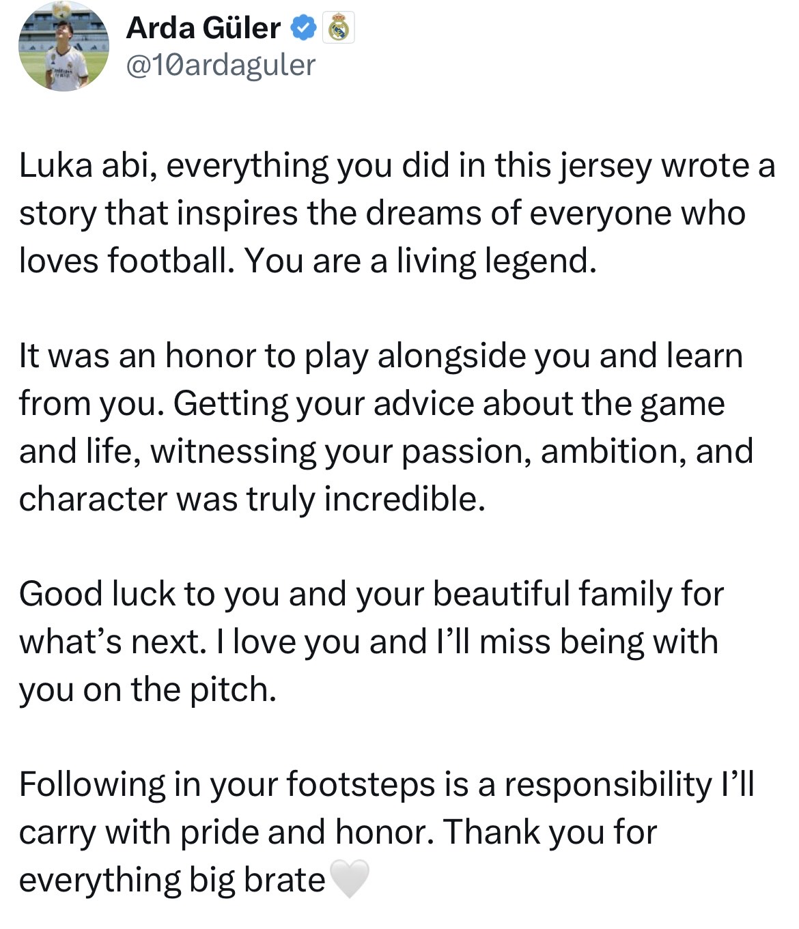Viewport: 799px width, 929px height.
Task: Click the line starting "Good luck to you"
Action: (370, 593)
